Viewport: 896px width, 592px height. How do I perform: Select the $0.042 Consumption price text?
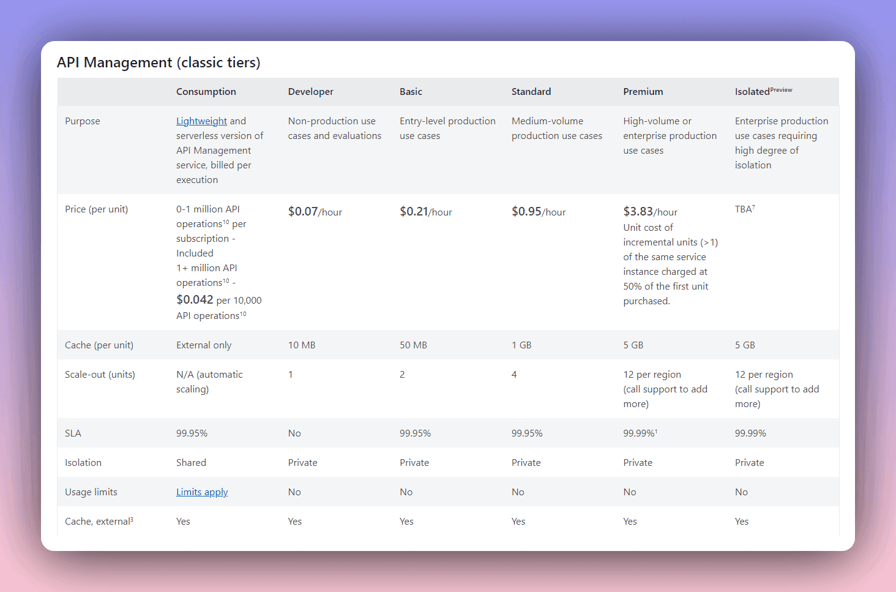pyautogui.click(x=195, y=300)
